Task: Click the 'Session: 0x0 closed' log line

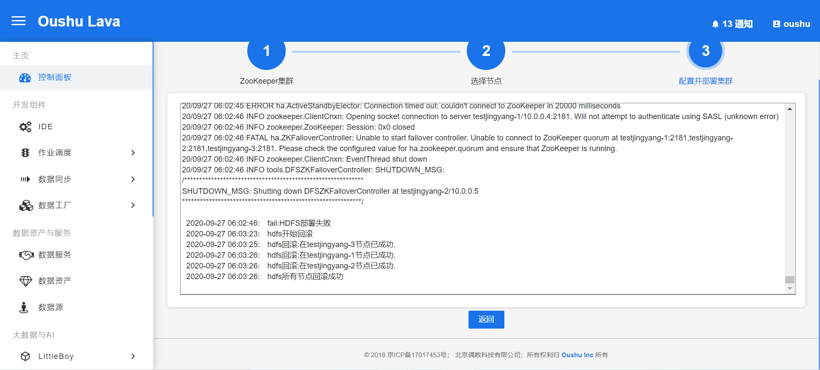Action: tap(298, 127)
